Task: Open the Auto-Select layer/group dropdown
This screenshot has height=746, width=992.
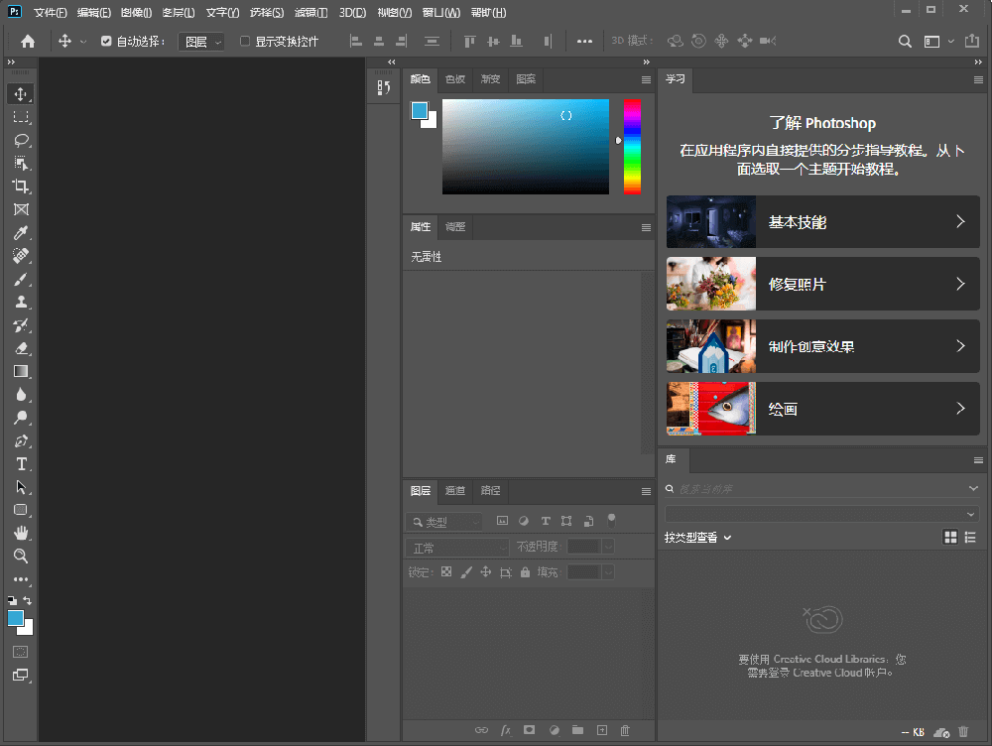Action: 201,42
